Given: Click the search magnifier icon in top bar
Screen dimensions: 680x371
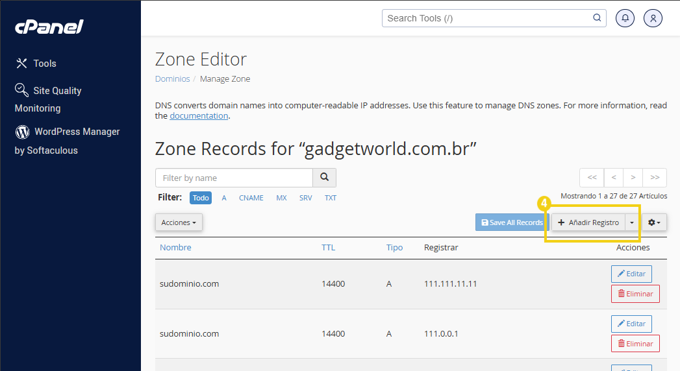Looking at the screenshot, I should pyautogui.click(x=597, y=18).
